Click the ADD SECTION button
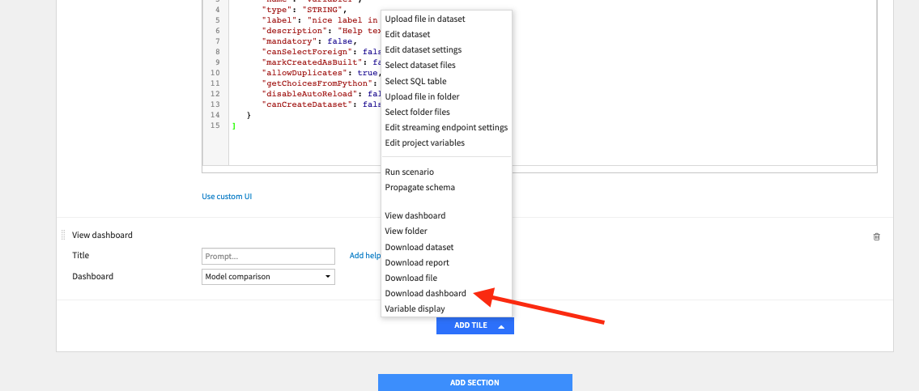The image size is (919, 391). click(474, 383)
